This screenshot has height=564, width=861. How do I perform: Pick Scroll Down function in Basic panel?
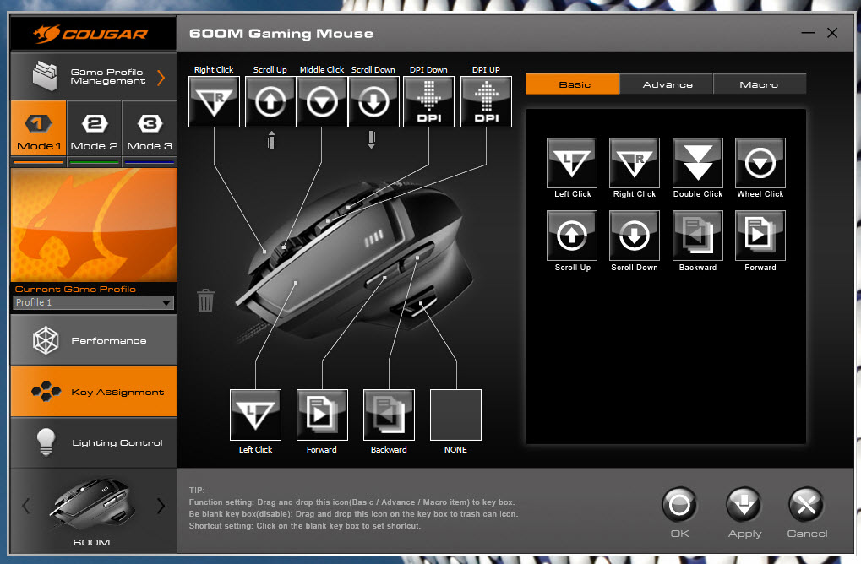click(635, 236)
